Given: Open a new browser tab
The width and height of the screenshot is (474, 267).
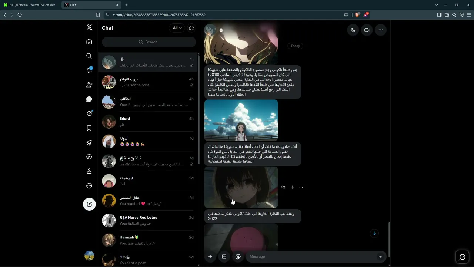Looking at the screenshot, I should pyautogui.click(x=126, y=5).
